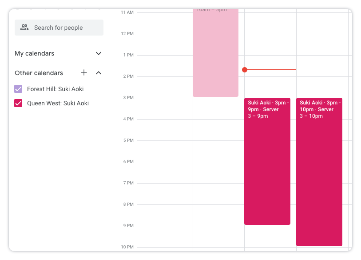Collapse the Other calendars section
This screenshot has height=260, width=361.
click(x=99, y=73)
